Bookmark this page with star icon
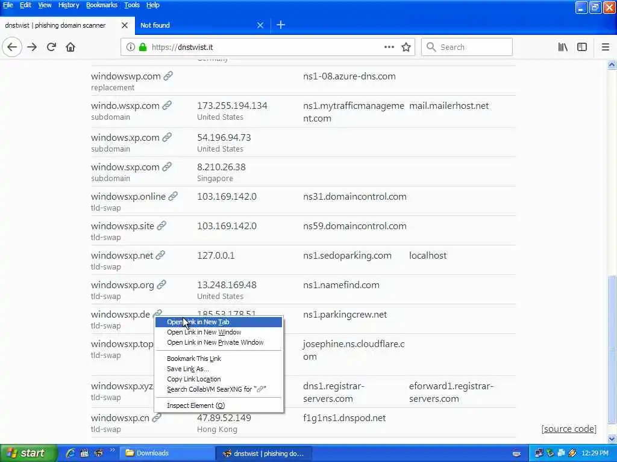 (406, 47)
